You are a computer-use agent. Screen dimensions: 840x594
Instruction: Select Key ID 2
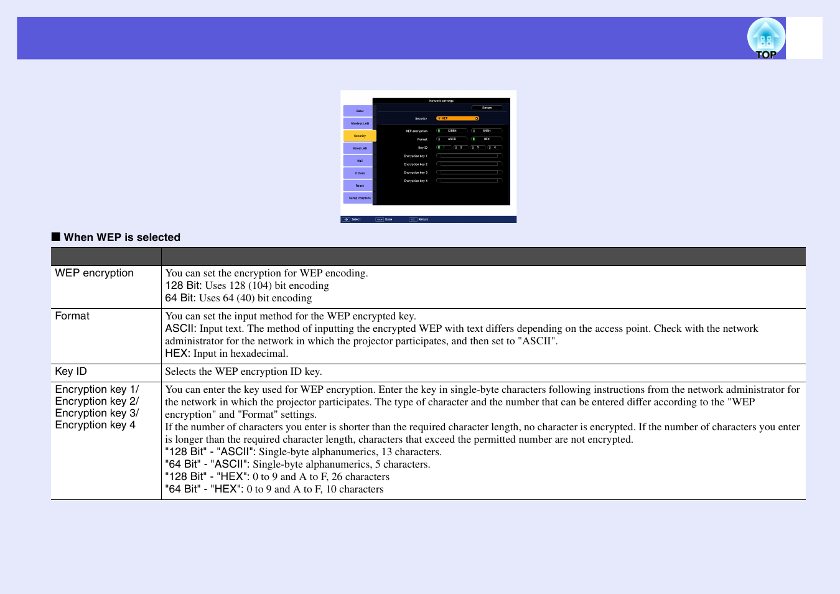click(460, 148)
